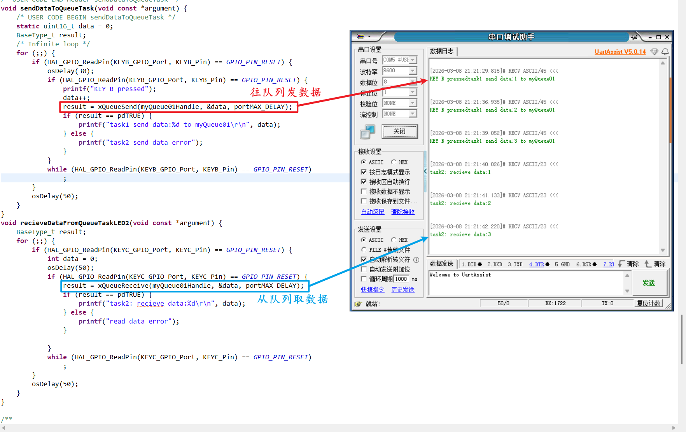The image size is (686, 432).
Task: Click log line 'task2: recieve data:3'
Action: click(x=460, y=234)
